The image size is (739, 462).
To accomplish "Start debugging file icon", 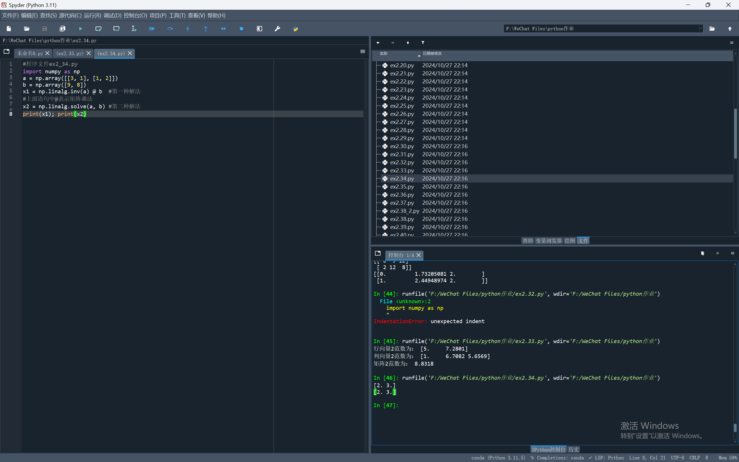I will click(x=152, y=29).
